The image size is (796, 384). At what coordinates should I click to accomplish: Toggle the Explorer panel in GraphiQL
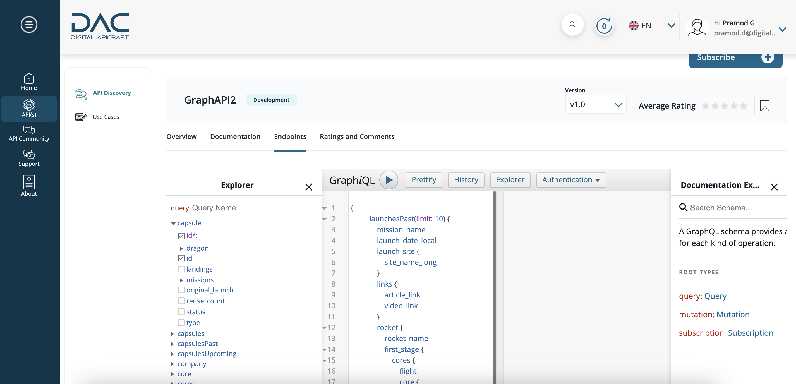[510, 179]
